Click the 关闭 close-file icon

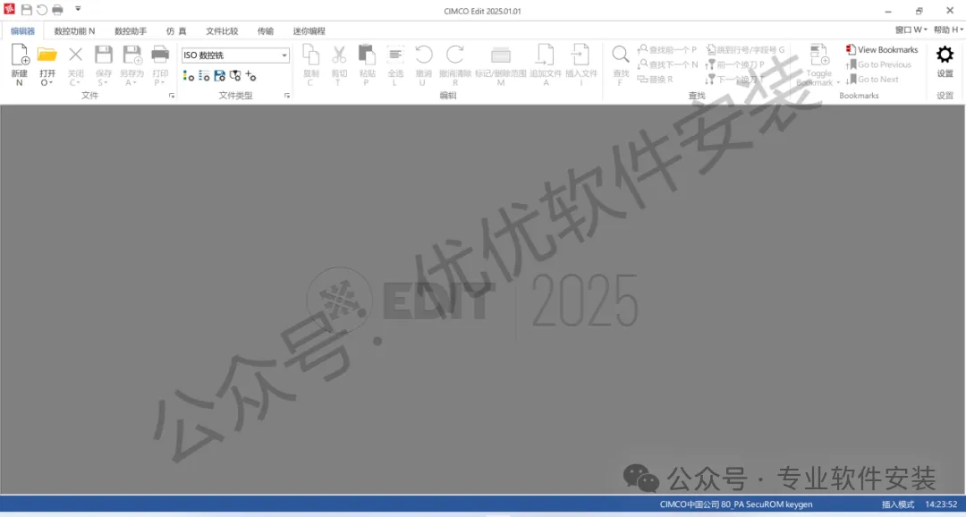tap(75, 55)
